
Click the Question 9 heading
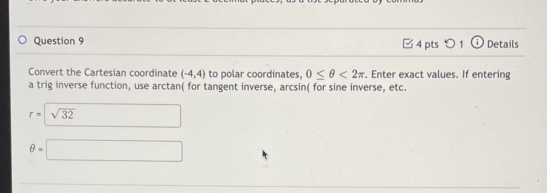pos(59,41)
